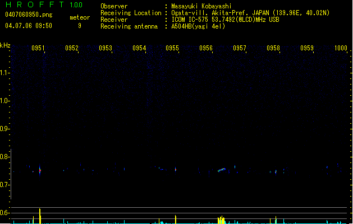Click the strong red meteor echo near 0951
Viewport: 353px width, 224px height.
(40, 170)
